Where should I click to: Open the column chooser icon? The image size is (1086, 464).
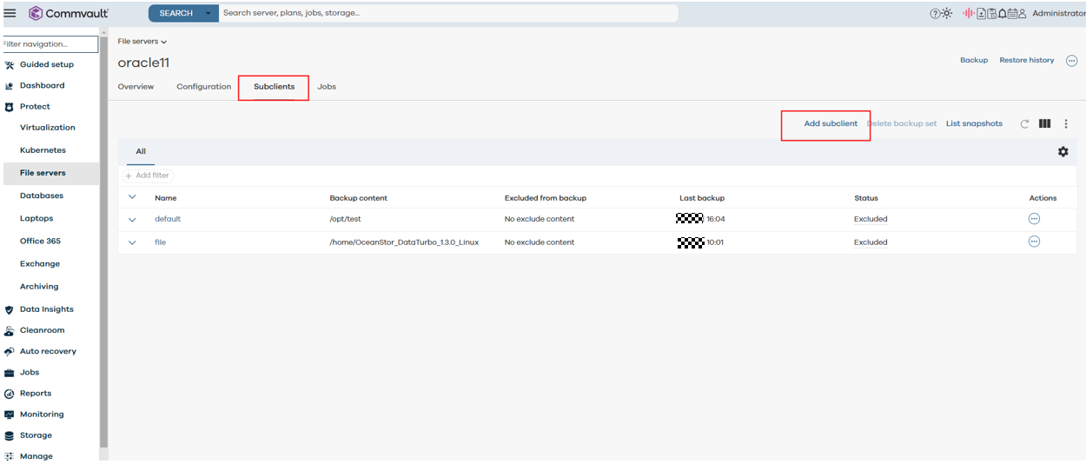1044,124
